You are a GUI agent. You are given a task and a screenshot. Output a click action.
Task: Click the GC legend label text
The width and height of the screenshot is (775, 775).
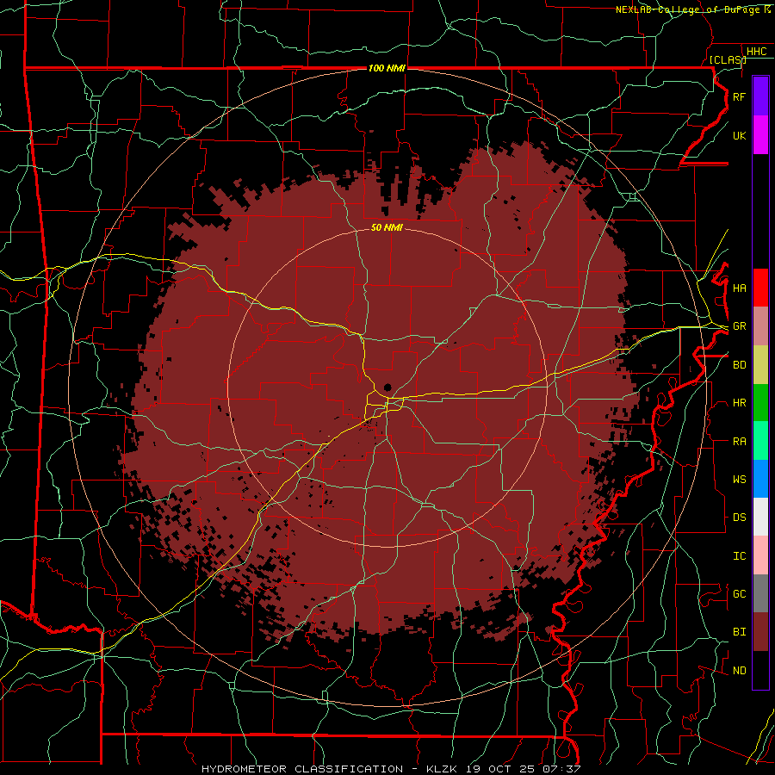pyautogui.click(x=739, y=594)
